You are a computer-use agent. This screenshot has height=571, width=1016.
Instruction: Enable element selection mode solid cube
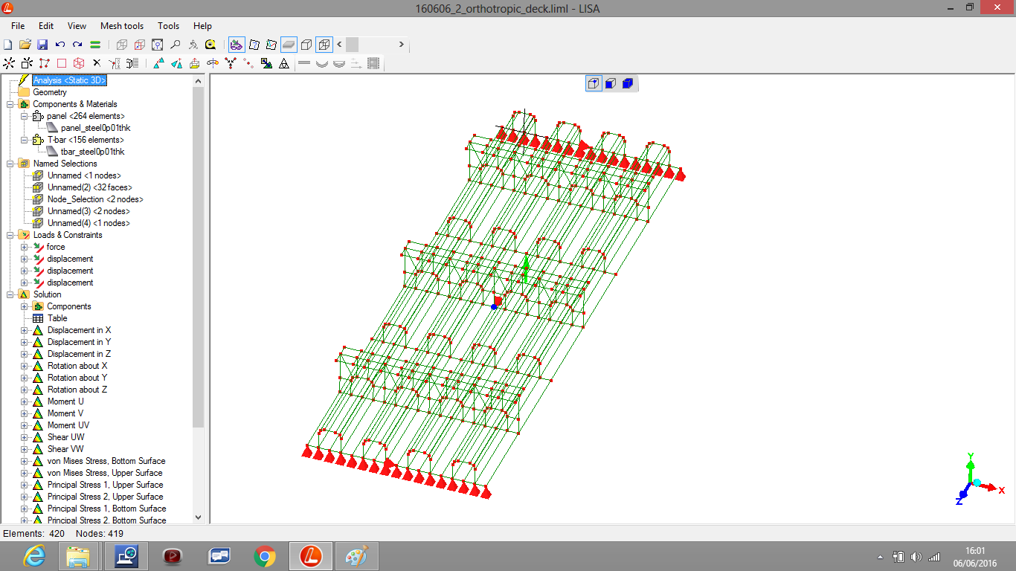627,83
